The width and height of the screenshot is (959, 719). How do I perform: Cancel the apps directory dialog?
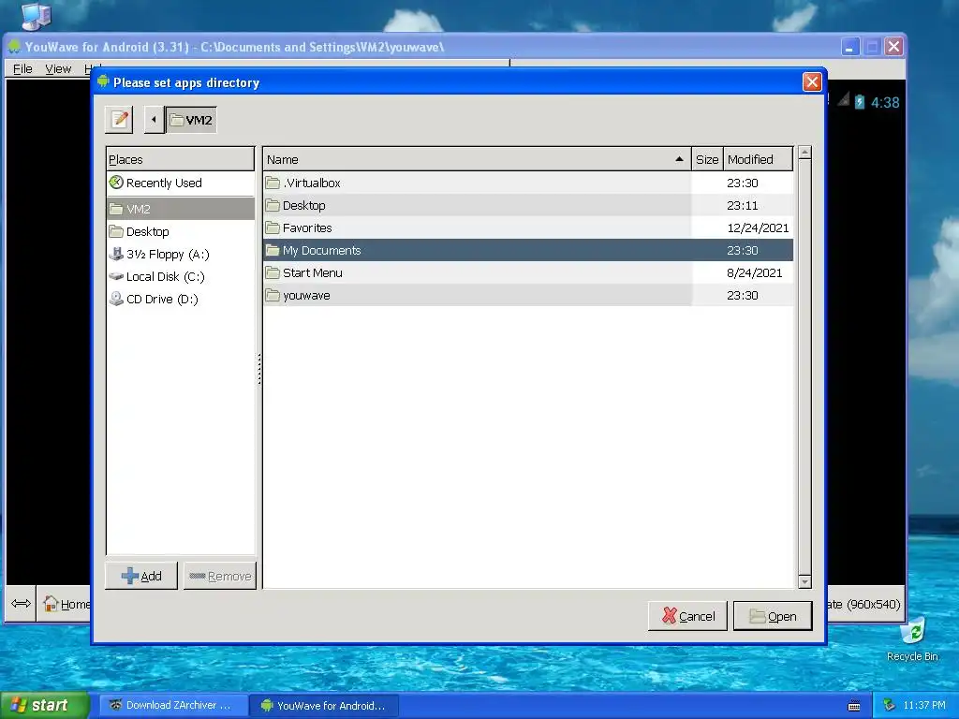[687, 616]
